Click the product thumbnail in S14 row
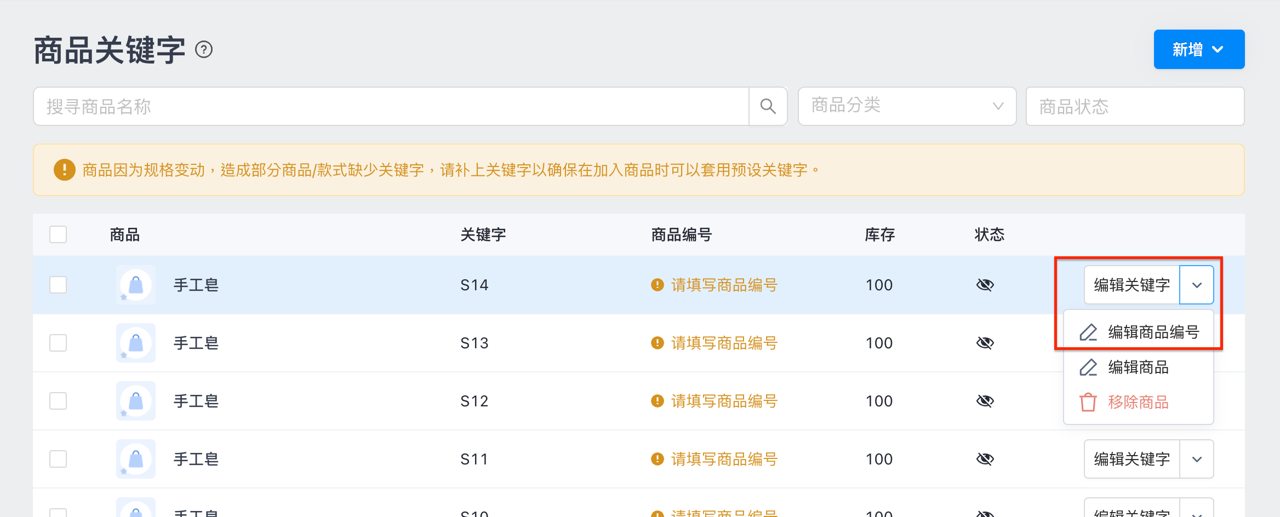 [x=136, y=285]
